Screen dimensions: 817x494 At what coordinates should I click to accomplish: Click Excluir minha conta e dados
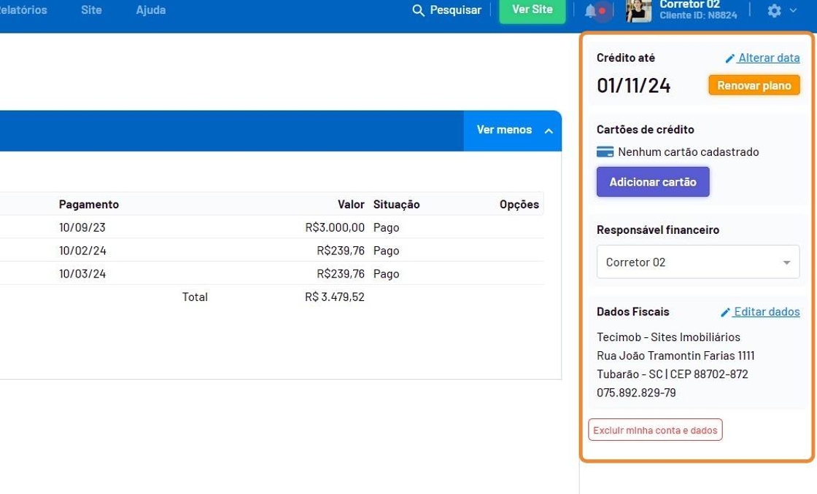tap(655, 430)
